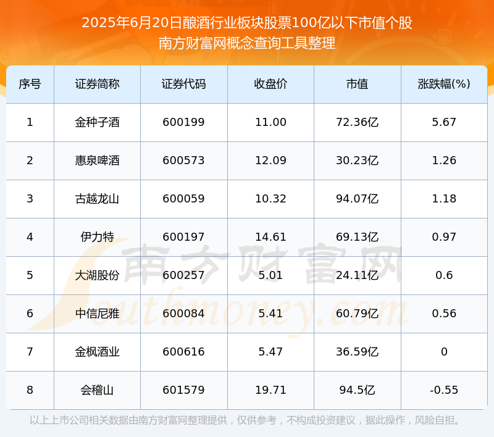The height and width of the screenshot is (437, 494).
Task: Click stock code 600197
Action: (x=183, y=237)
